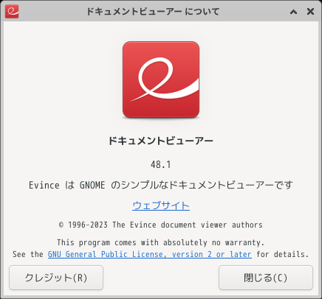Close the dialog with the title bar X
Screen dimensions: 322x299
click(310, 11)
